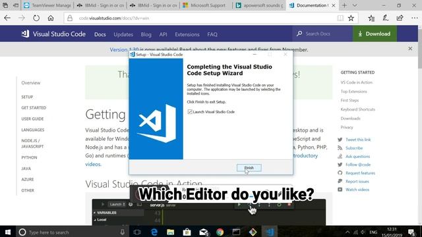The image size is (422, 237).
Task: Click the browser forward arrow
Action: 22,18
